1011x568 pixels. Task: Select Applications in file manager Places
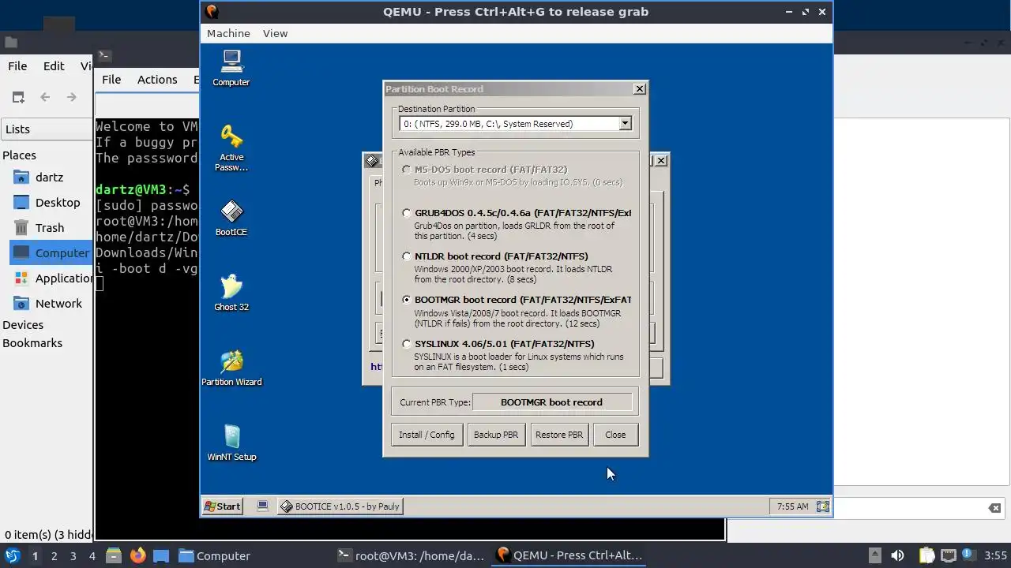pos(51,278)
